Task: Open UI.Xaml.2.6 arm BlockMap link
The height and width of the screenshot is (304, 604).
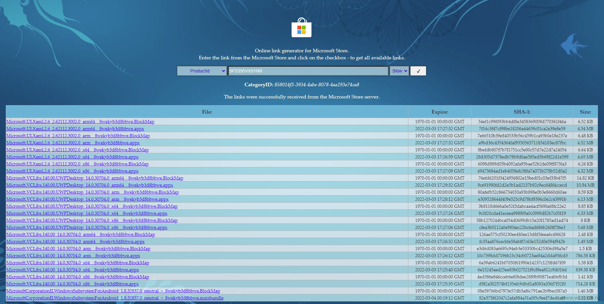Action: [x=78, y=136]
